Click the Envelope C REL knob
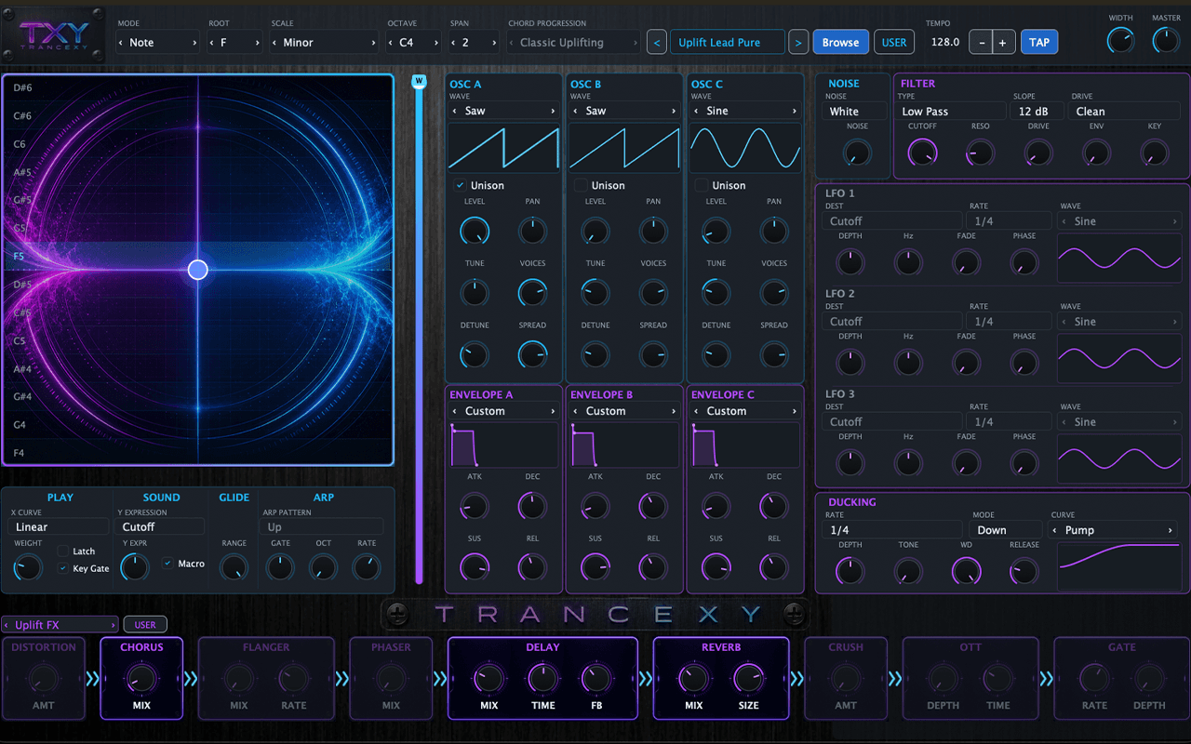Screen dimensions: 1191x744 pyautogui.click(x=774, y=566)
